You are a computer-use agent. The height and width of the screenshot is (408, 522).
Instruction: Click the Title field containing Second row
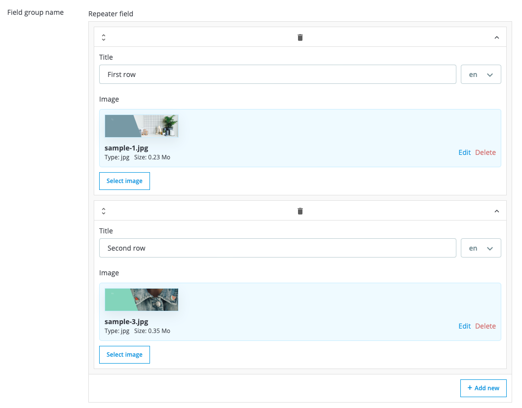coord(277,248)
